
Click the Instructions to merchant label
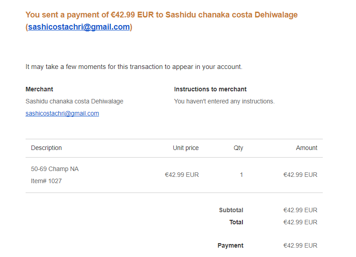210,89
